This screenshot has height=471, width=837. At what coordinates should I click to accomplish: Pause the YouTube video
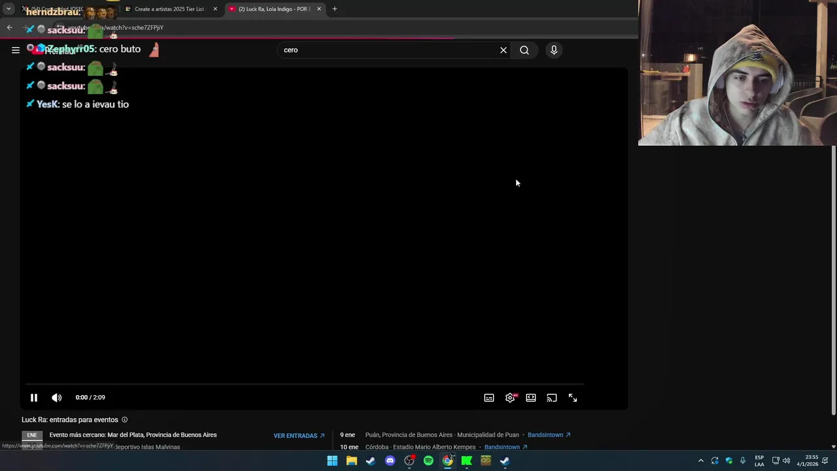pyautogui.click(x=34, y=398)
